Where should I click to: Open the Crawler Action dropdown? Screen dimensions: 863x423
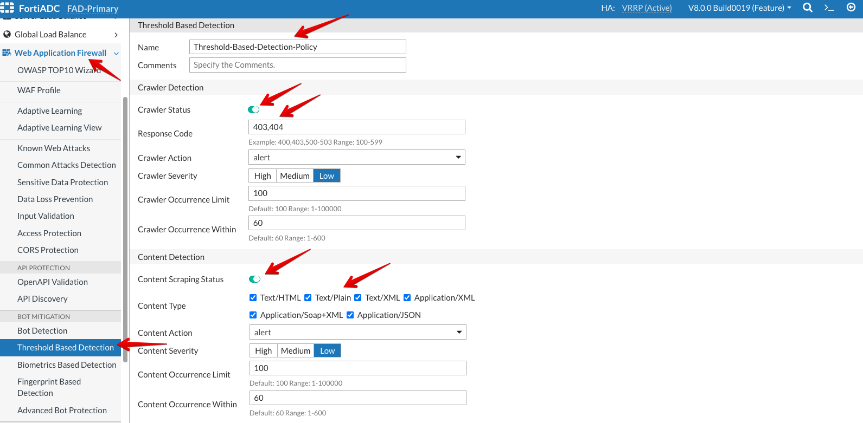tap(356, 157)
